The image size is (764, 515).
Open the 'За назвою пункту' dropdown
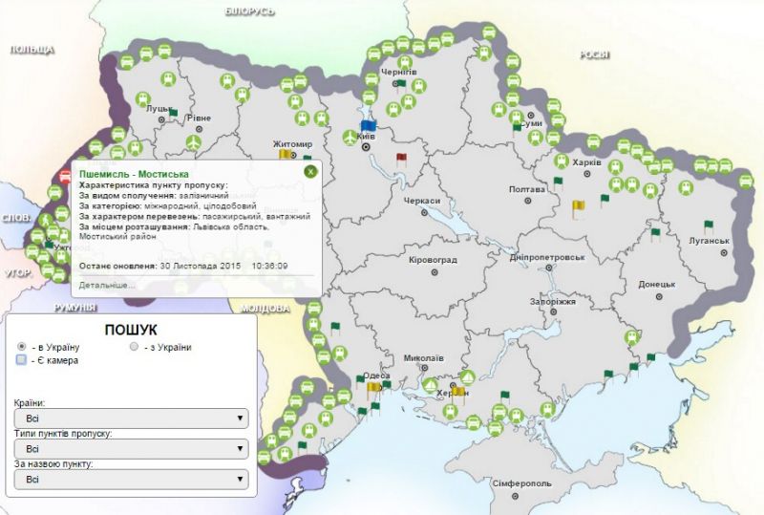132,479
